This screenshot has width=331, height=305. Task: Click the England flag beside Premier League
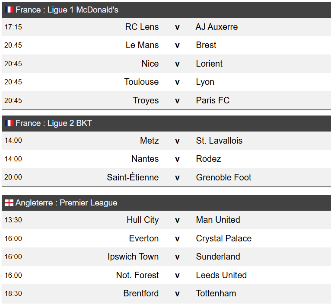[9, 202]
